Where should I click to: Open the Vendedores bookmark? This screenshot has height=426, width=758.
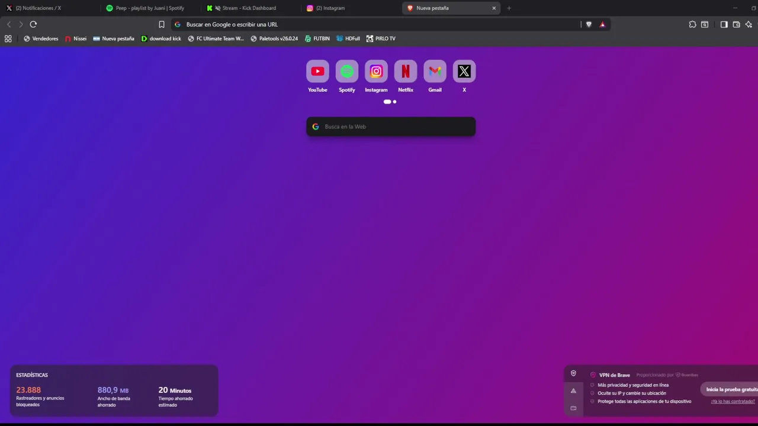click(x=41, y=38)
